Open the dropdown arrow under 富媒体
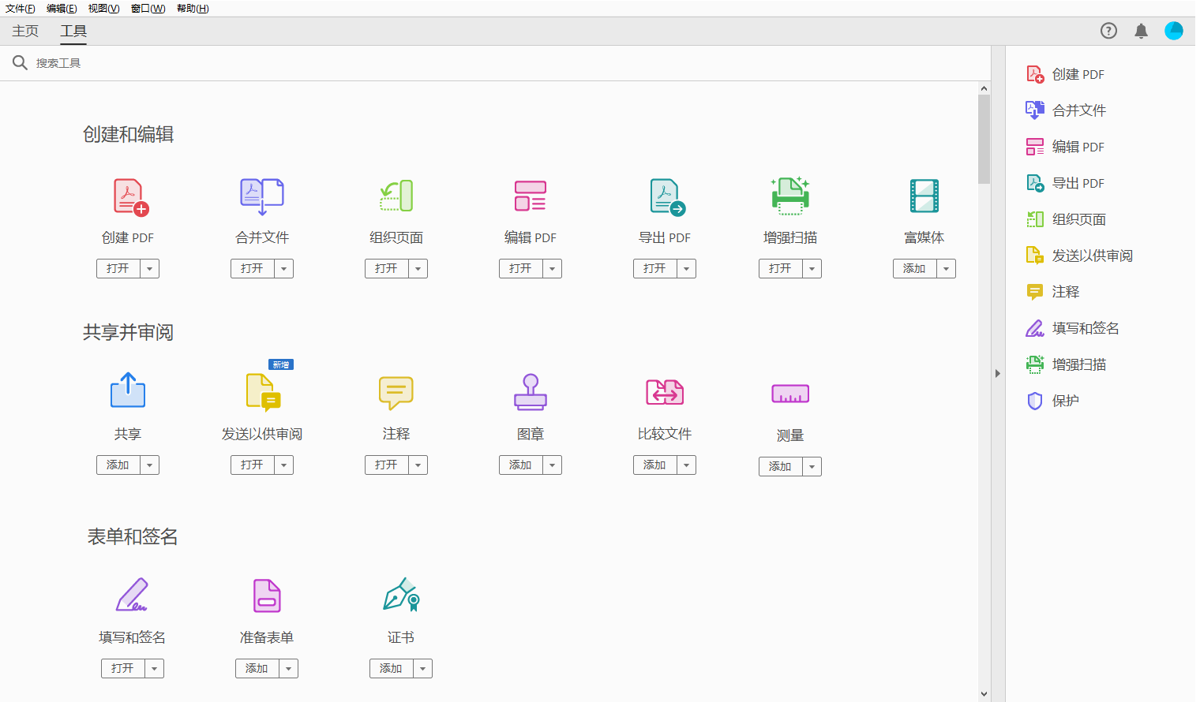The height and width of the screenshot is (702, 1200). [947, 269]
